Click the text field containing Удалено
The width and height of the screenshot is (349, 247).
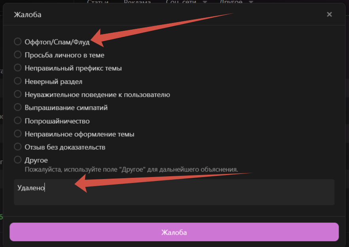click(x=174, y=192)
